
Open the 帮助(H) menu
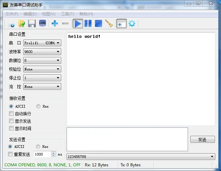(x=86, y=14)
